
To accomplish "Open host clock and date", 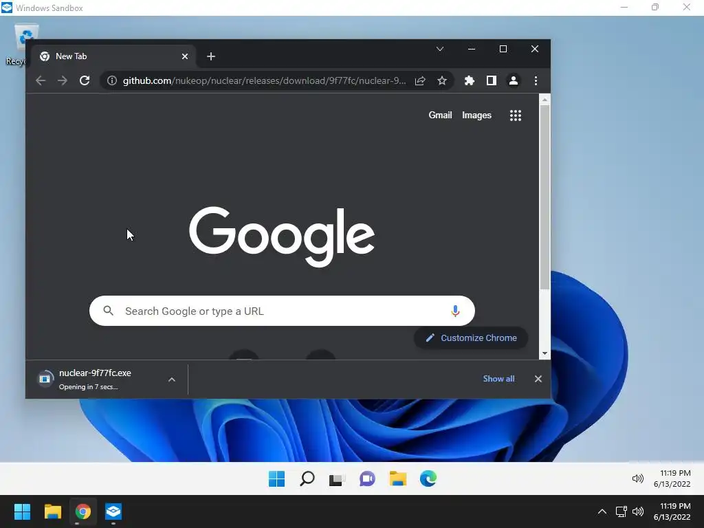I will [x=672, y=511].
